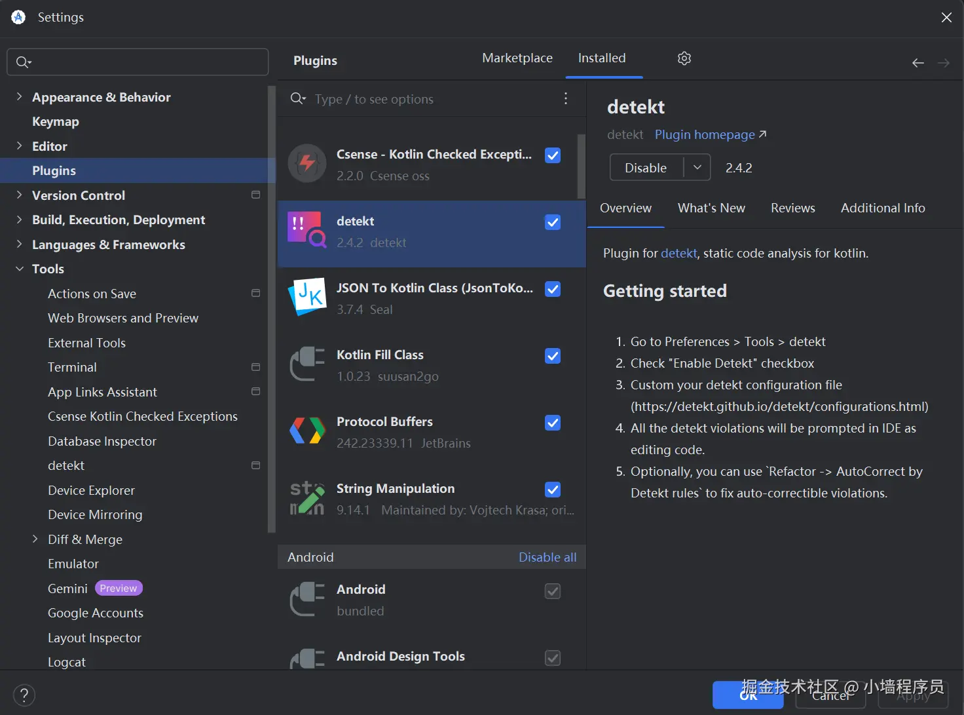Expand Appearance & Behavior settings
Image resolution: width=964 pixels, height=715 pixels.
[19, 96]
